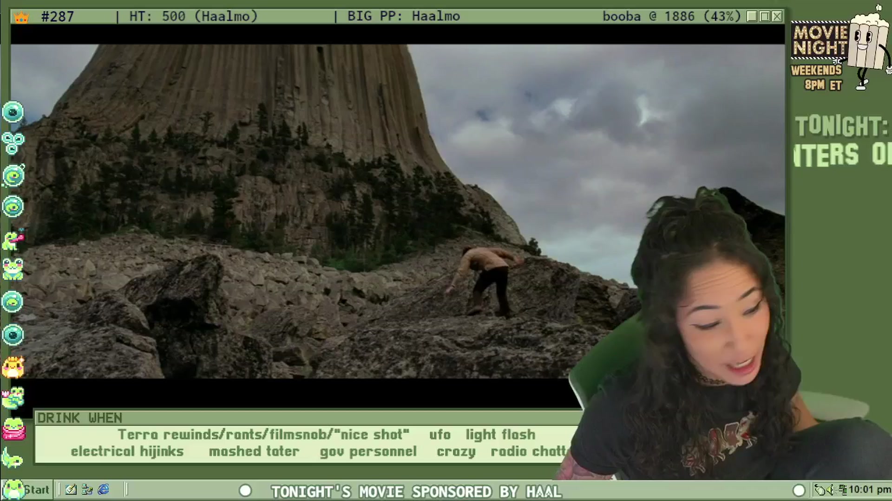The width and height of the screenshot is (892, 501).
Task: Click the 'crazy' drink rule
Action: click(456, 452)
